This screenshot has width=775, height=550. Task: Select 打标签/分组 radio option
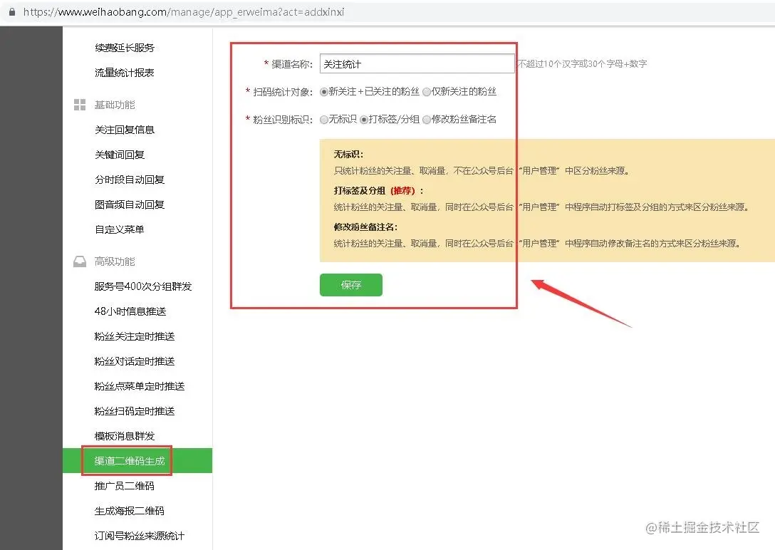coord(364,120)
